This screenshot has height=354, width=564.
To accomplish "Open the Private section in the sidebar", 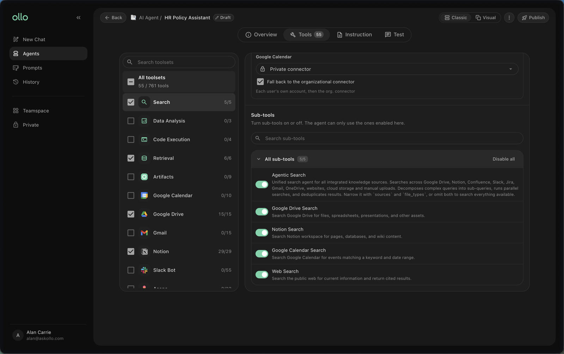I will coord(48,125).
